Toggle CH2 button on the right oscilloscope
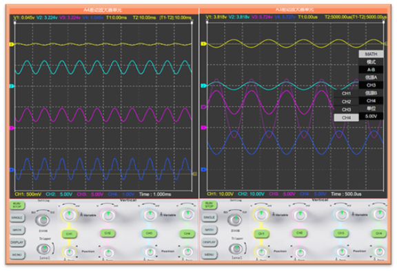 (x=300, y=233)
